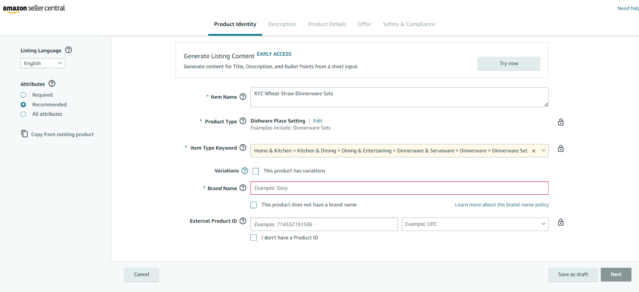Open the Listing Language English dropdown

pos(43,63)
